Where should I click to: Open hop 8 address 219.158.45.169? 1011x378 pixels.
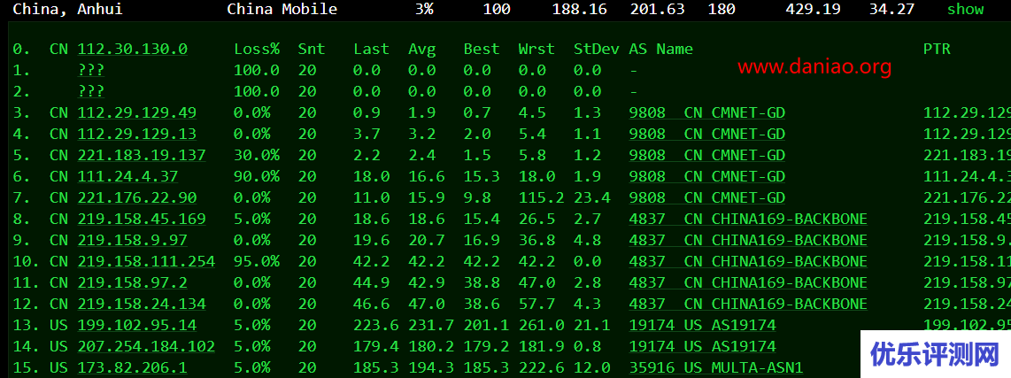pos(142,219)
